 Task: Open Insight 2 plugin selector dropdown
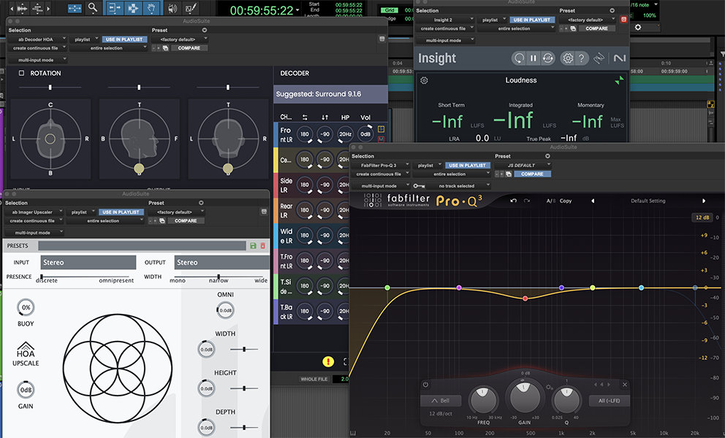[446, 20]
